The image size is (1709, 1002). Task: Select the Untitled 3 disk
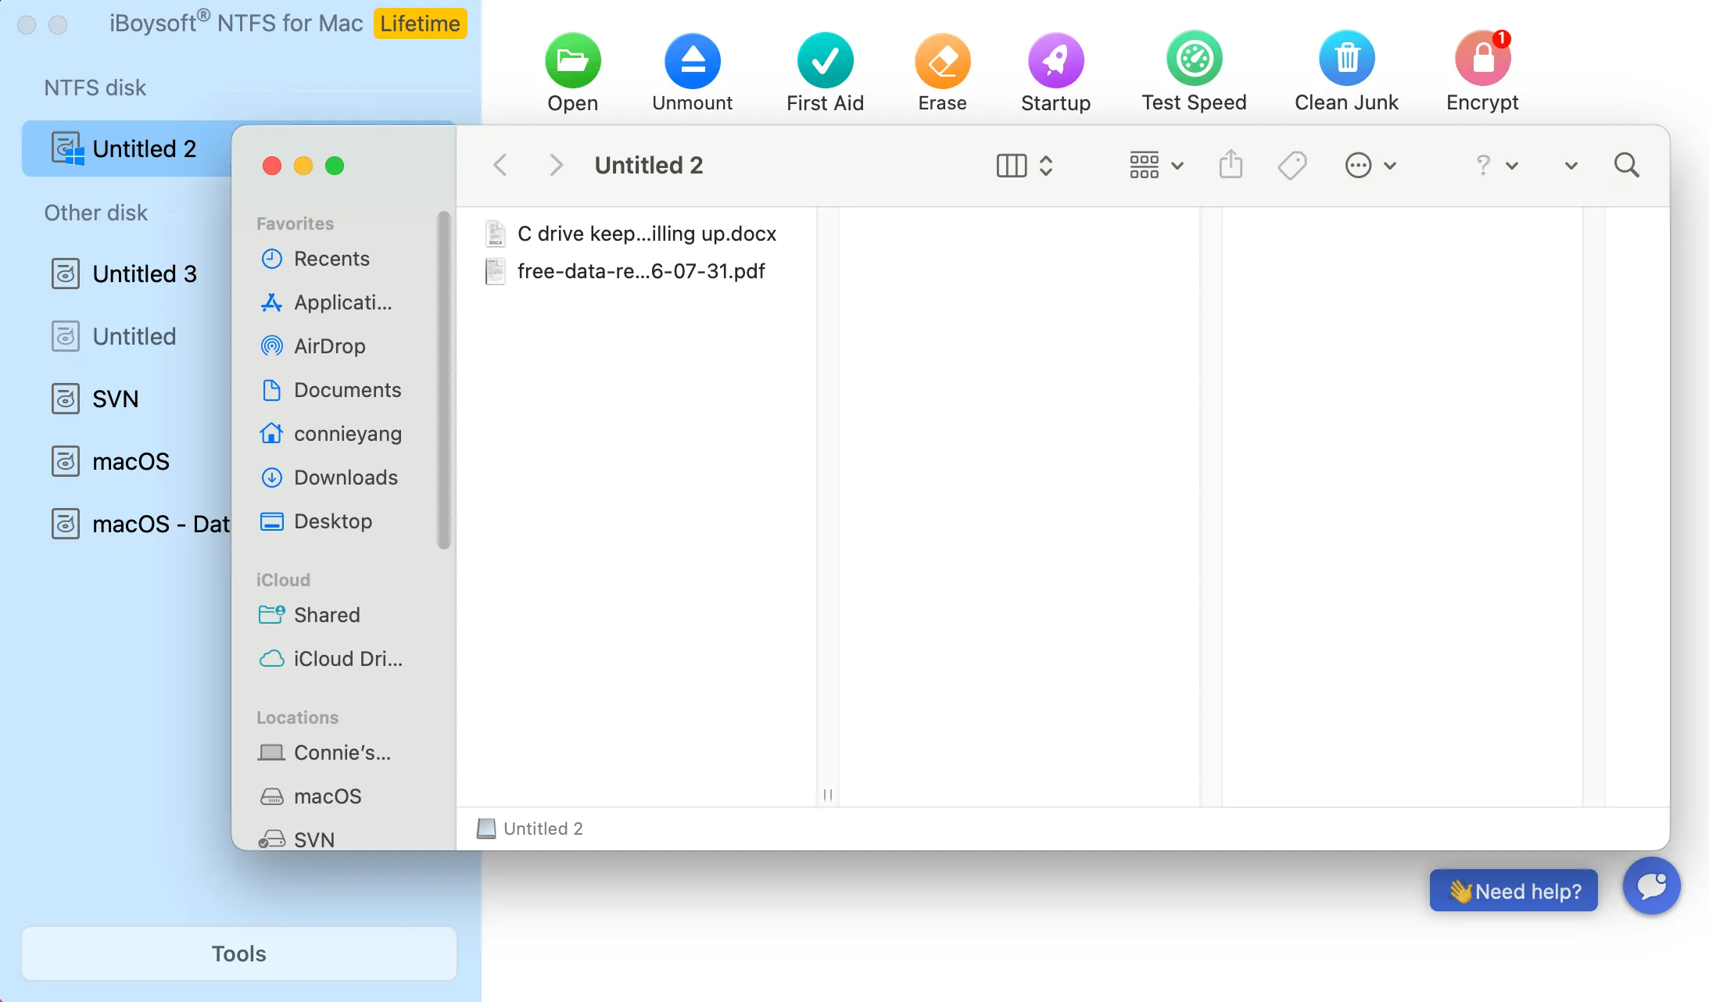tap(125, 274)
